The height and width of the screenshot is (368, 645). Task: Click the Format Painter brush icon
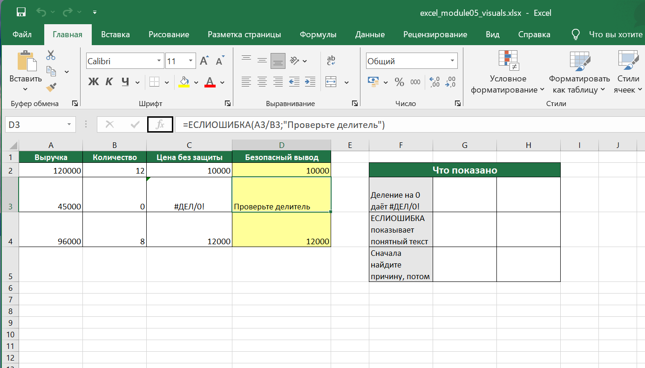[51, 87]
